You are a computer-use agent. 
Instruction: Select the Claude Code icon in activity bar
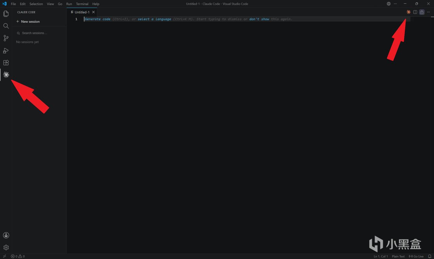click(x=6, y=75)
